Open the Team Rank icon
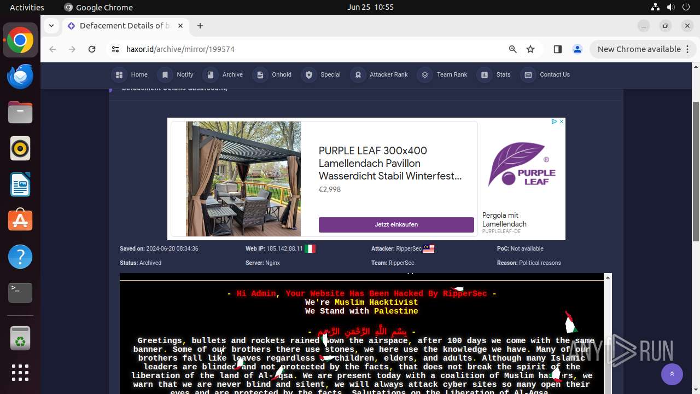700x394 pixels. [424, 75]
